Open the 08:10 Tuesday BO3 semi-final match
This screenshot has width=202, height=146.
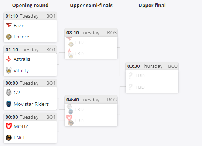point(91,32)
